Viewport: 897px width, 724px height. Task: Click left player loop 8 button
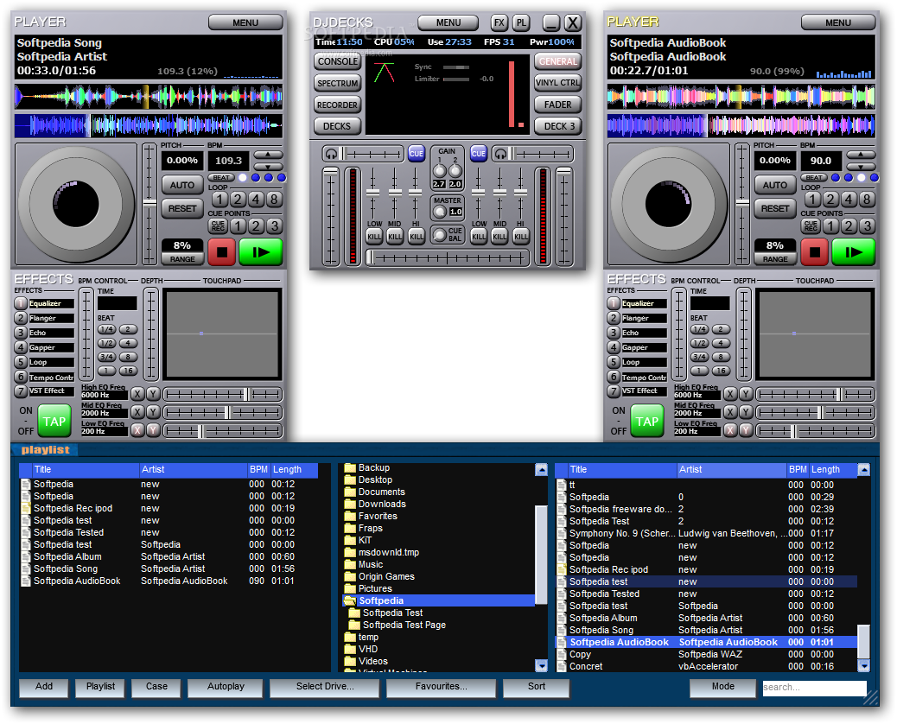[275, 199]
